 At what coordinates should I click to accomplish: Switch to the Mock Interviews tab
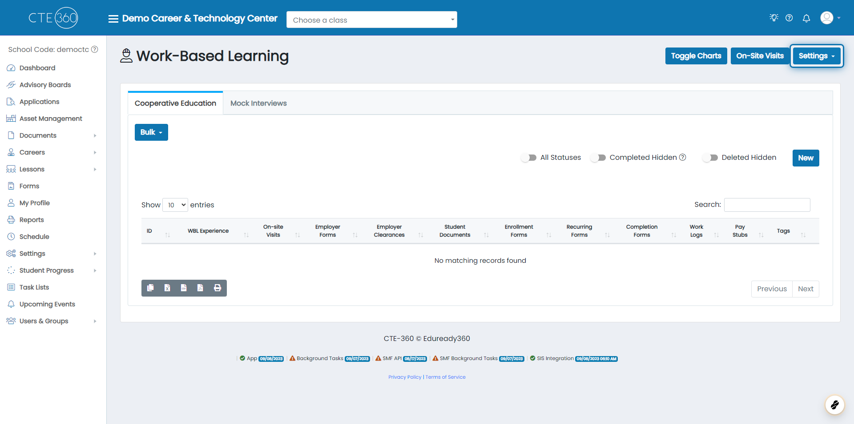(x=258, y=103)
